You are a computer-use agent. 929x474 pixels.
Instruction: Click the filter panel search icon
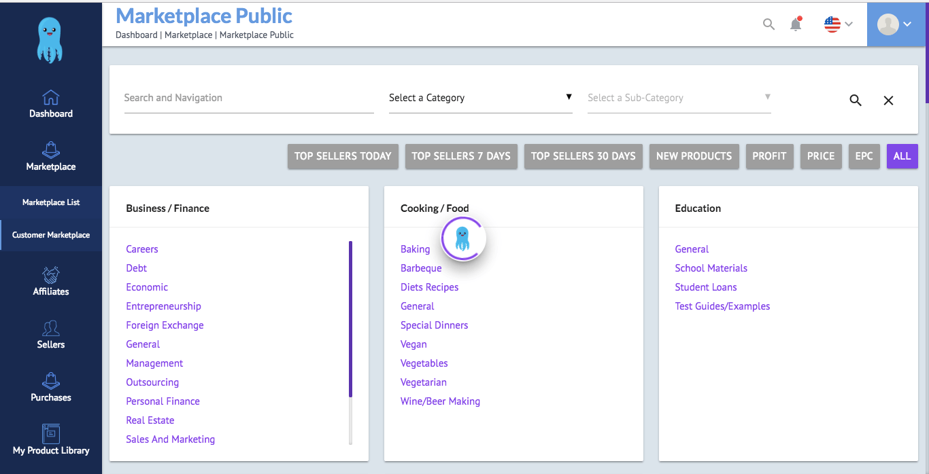(856, 101)
